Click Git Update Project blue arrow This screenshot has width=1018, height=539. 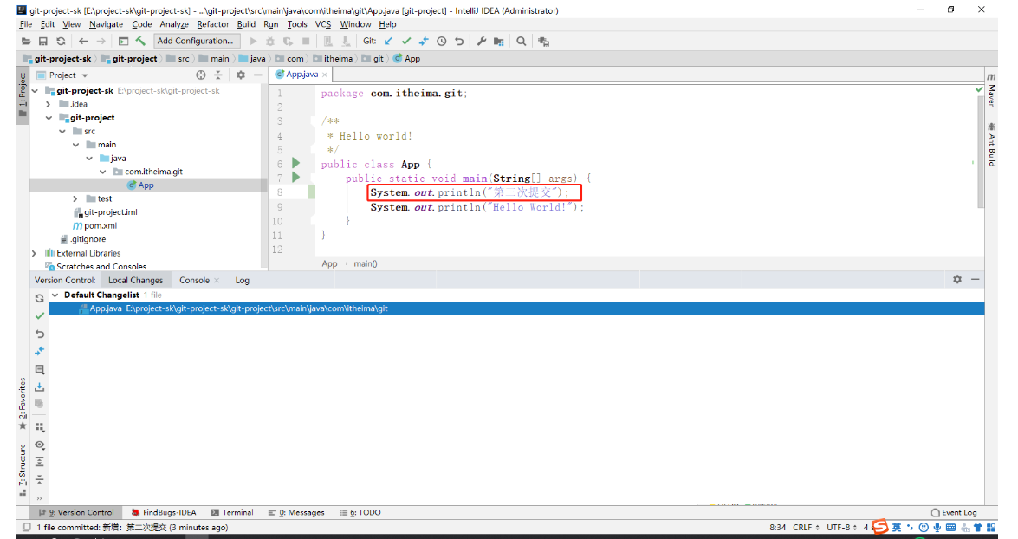pyautogui.click(x=388, y=41)
